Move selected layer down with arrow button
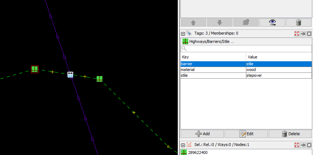The width and height of the screenshot is (313, 155). coord(220,23)
